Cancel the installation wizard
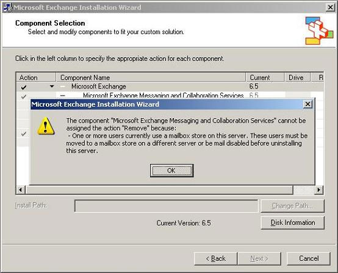 [x=309, y=258]
